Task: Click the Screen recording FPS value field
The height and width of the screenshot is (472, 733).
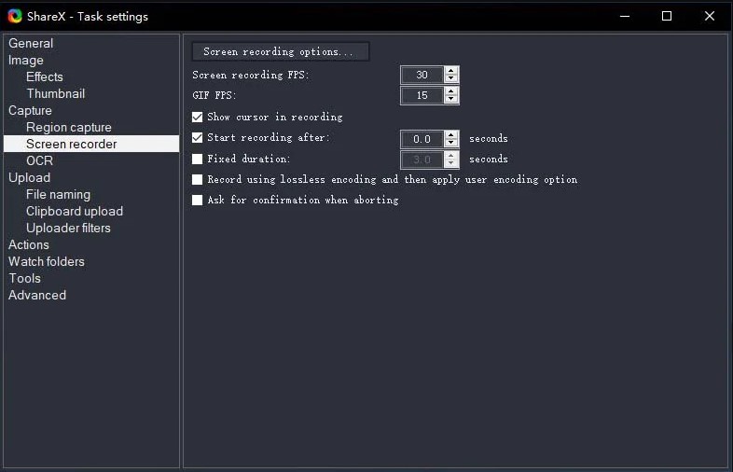Action: [x=422, y=75]
